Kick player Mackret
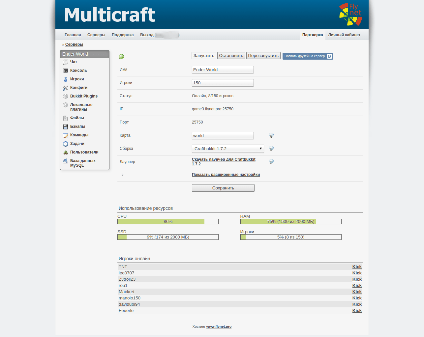The image size is (424, 337). coord(357,292)
